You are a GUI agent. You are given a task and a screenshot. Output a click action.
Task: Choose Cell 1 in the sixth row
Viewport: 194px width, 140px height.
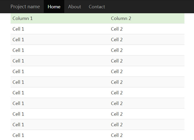pyautogui.click(x=19, y=82)
